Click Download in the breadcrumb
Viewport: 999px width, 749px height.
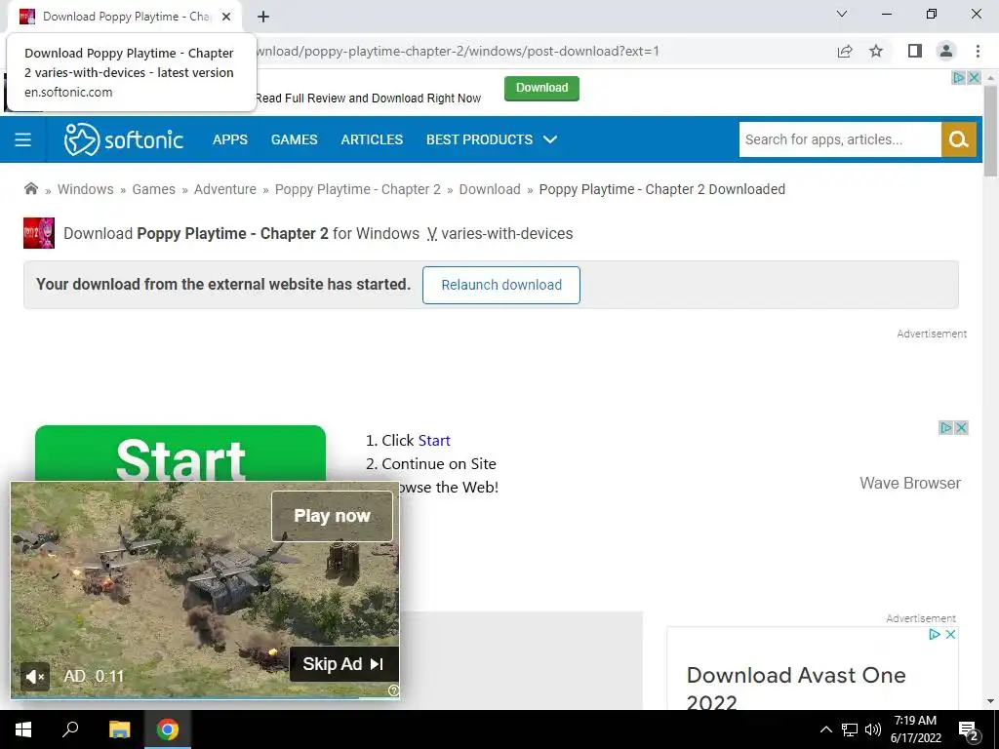490,189
